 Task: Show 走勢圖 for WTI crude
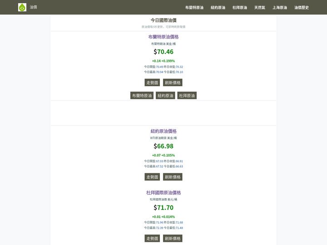(x=152, y=177)
